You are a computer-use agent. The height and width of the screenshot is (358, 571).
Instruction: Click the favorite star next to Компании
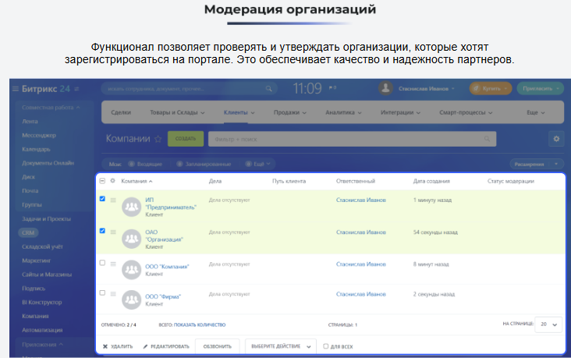(x=158, y=139)
